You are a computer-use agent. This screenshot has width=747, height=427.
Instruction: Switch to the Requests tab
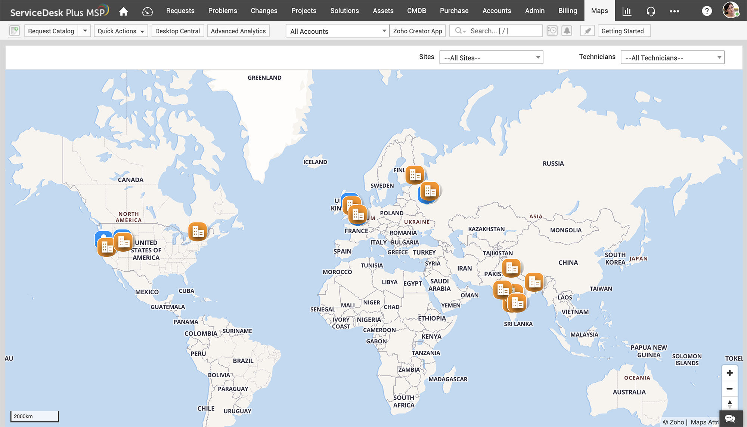click(x=180, y=11)
